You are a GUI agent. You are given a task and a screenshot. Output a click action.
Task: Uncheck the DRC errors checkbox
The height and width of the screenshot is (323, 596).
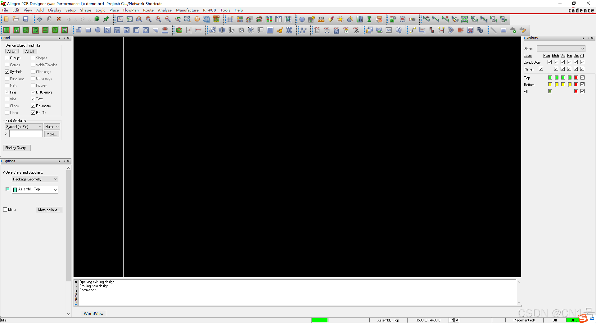click(x=33, y=92)
